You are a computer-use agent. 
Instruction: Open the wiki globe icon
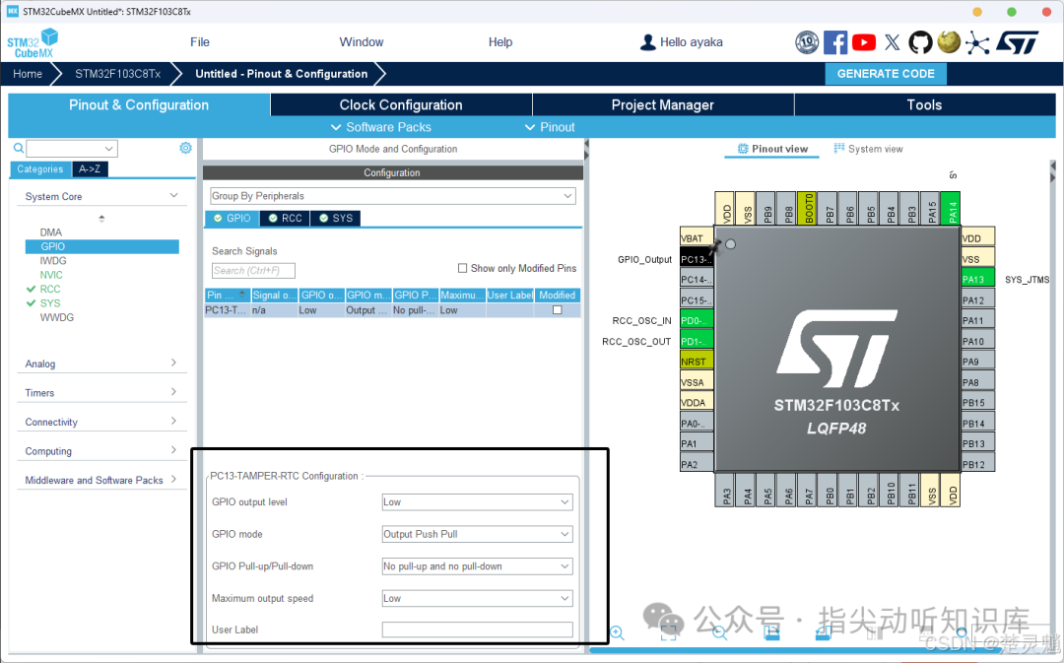click(949, 42)
